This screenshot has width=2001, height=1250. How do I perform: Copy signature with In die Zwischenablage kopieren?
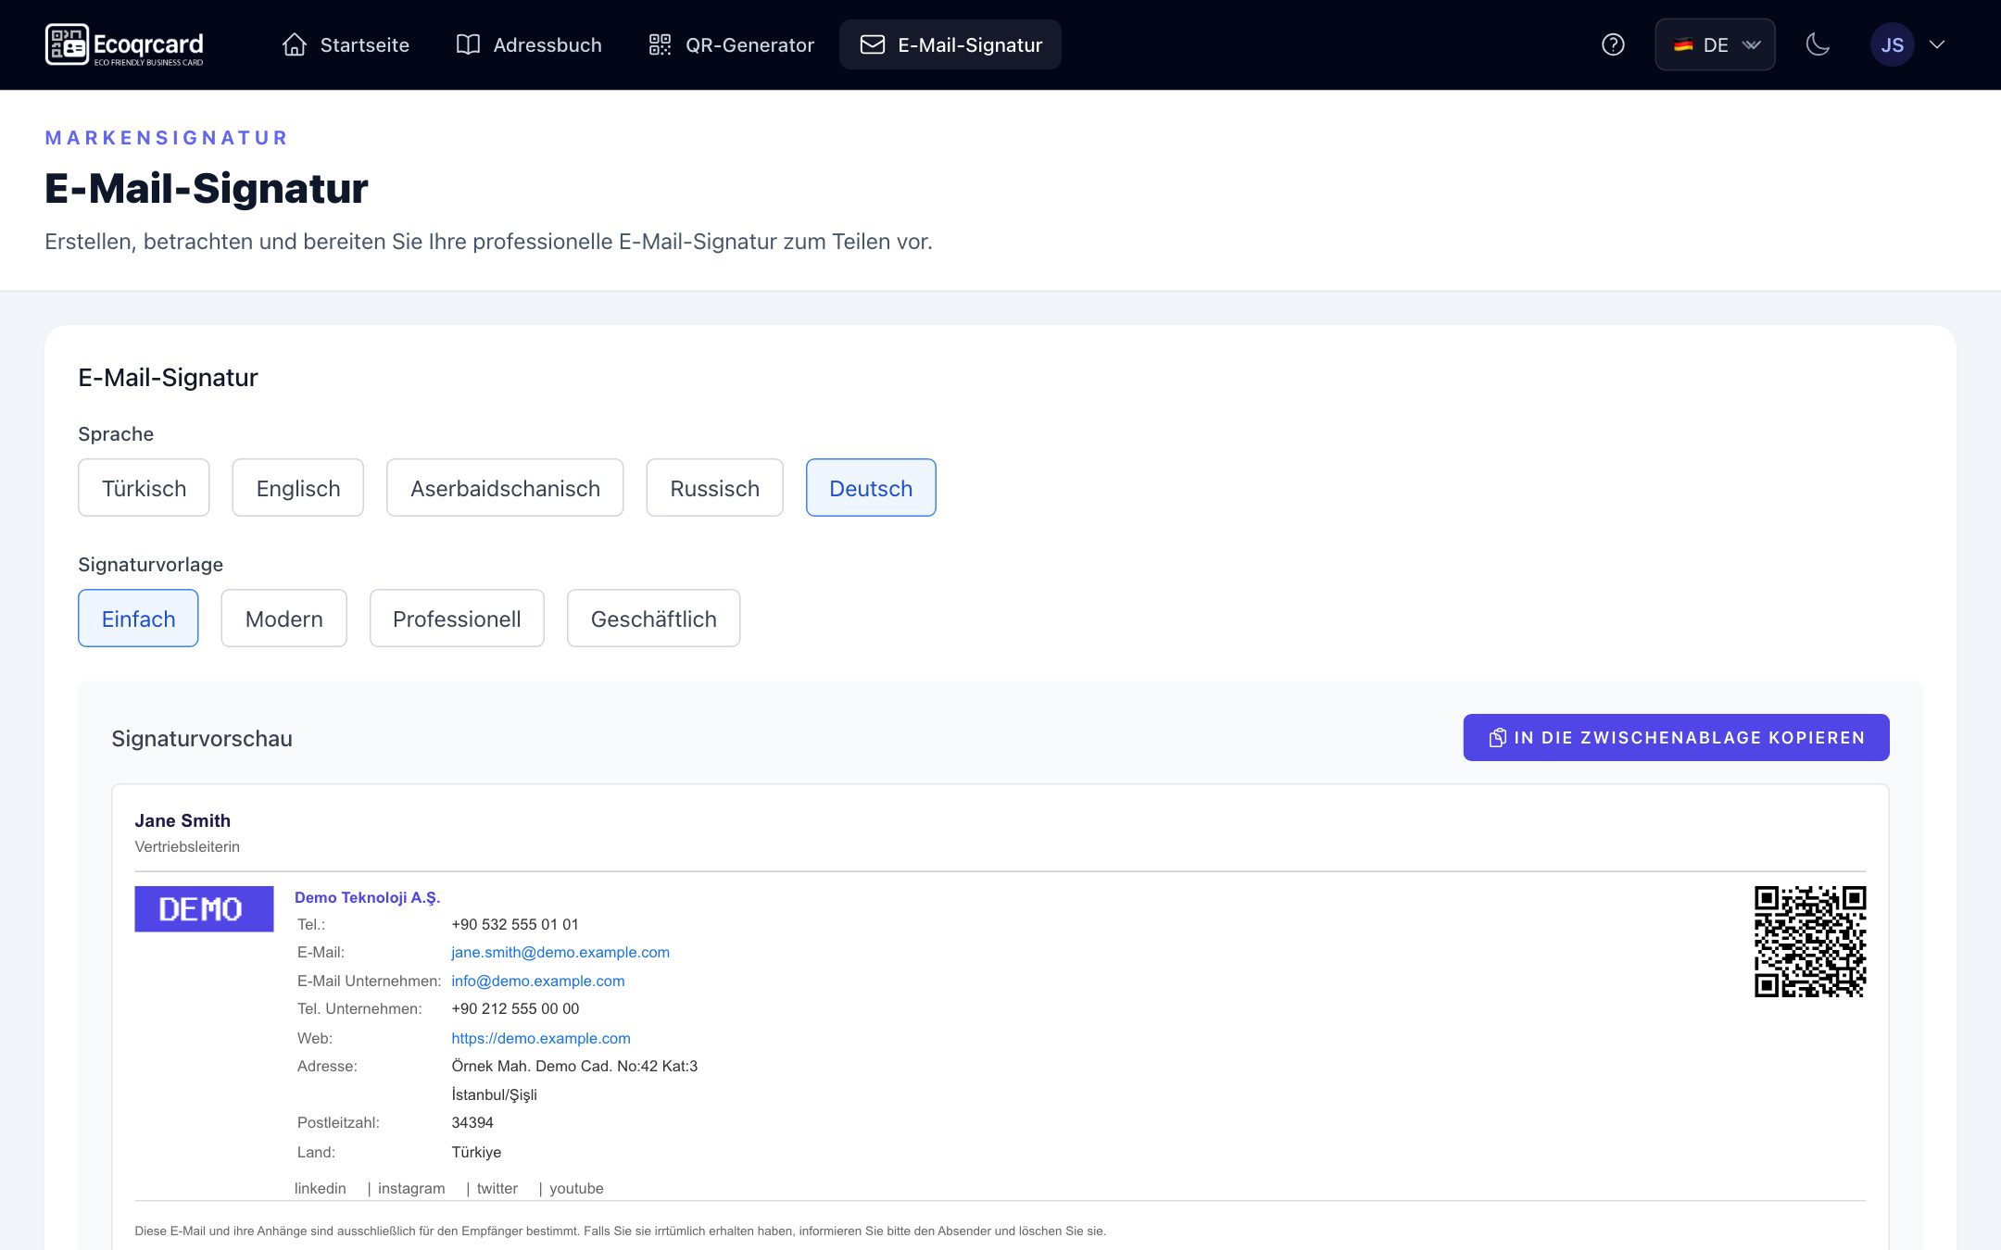1676,738
